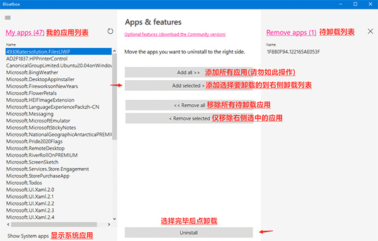Click the Add all >> button
Viewport: 378px width, 241px height.
click(188, 72)
